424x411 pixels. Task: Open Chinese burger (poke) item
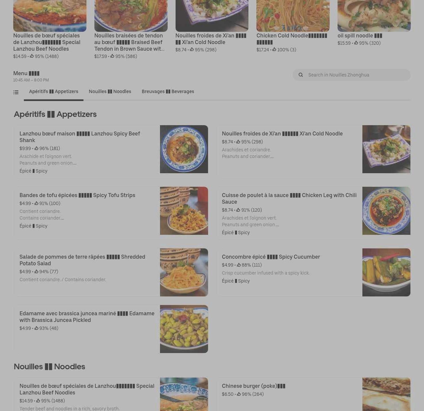(x=313, y=394)
